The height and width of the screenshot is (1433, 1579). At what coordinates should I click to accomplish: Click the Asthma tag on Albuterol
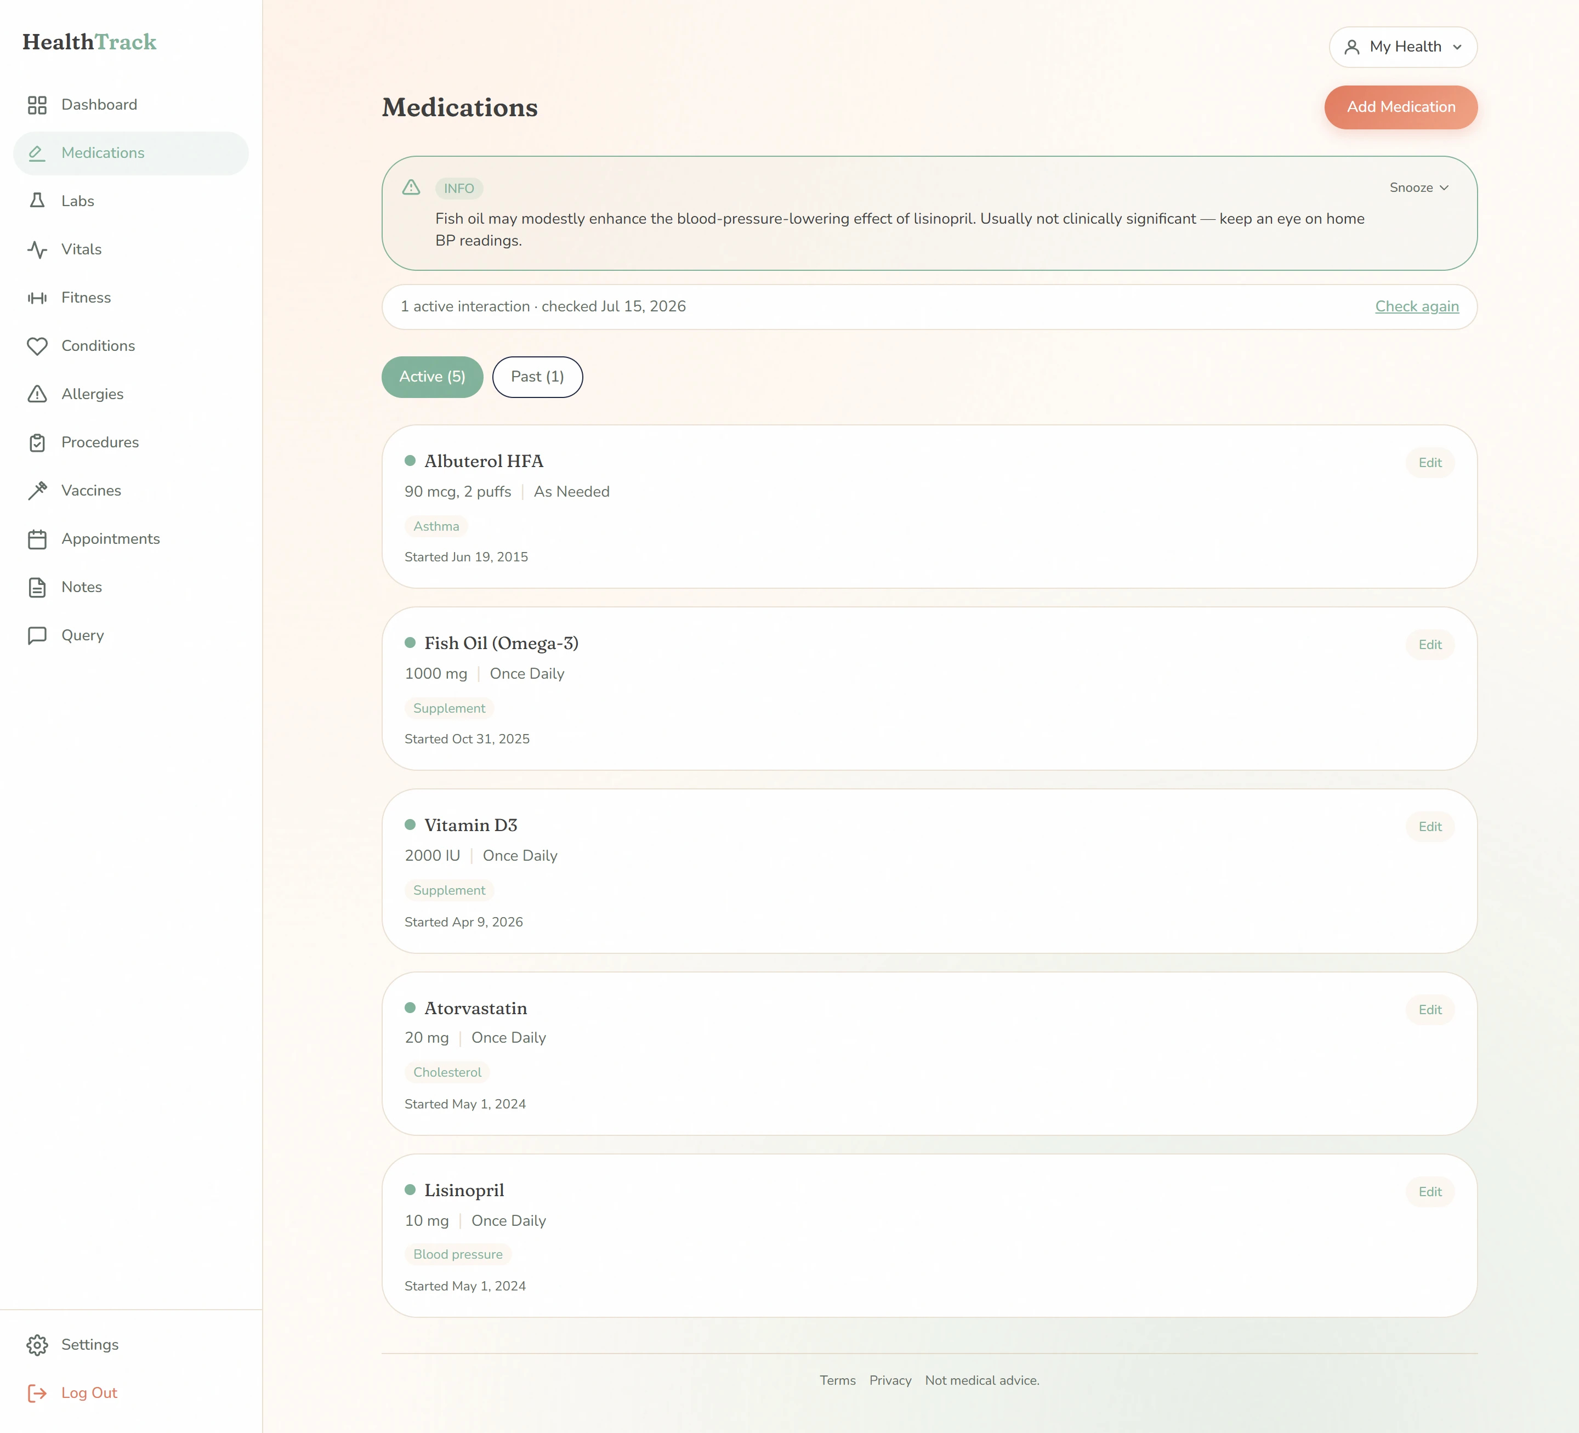[x=436, y=526]
